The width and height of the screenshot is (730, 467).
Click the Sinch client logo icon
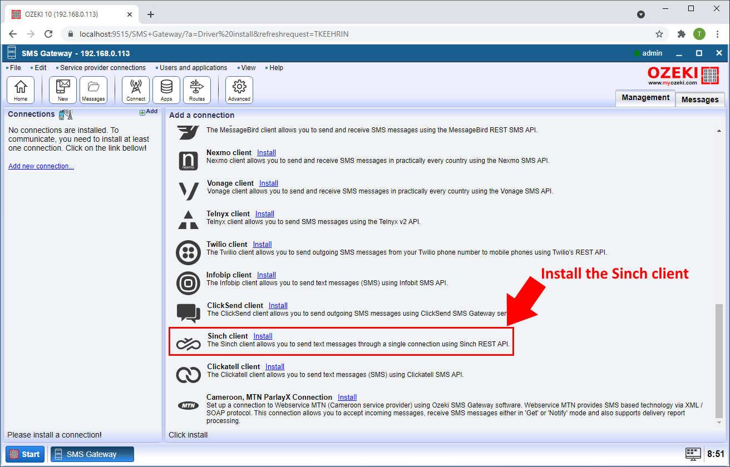188,344
